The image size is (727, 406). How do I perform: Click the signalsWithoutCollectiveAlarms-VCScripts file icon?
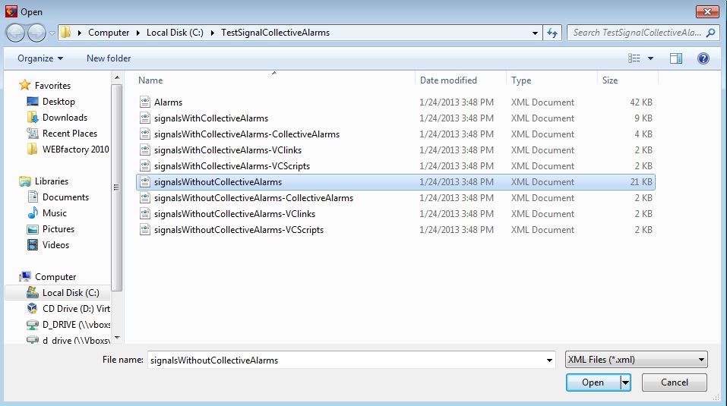145,230
